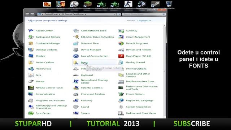Open the Programs and Features icon
Screen dimensions: 231x130
coord(31,100)
